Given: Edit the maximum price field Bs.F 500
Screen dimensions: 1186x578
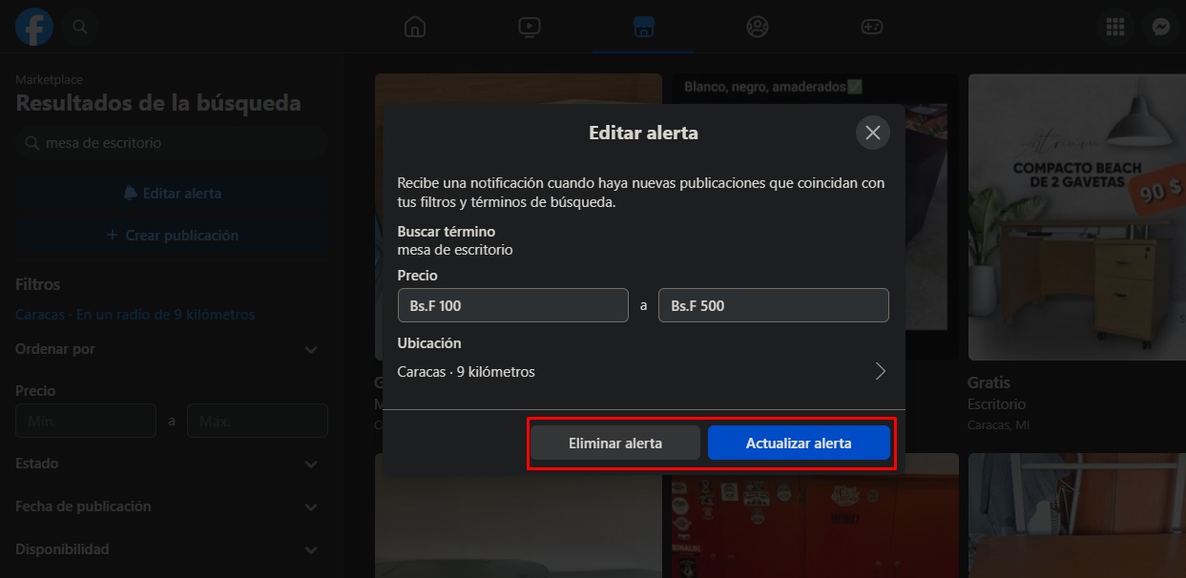Looking at the screenshot, I should coord(774,305).
